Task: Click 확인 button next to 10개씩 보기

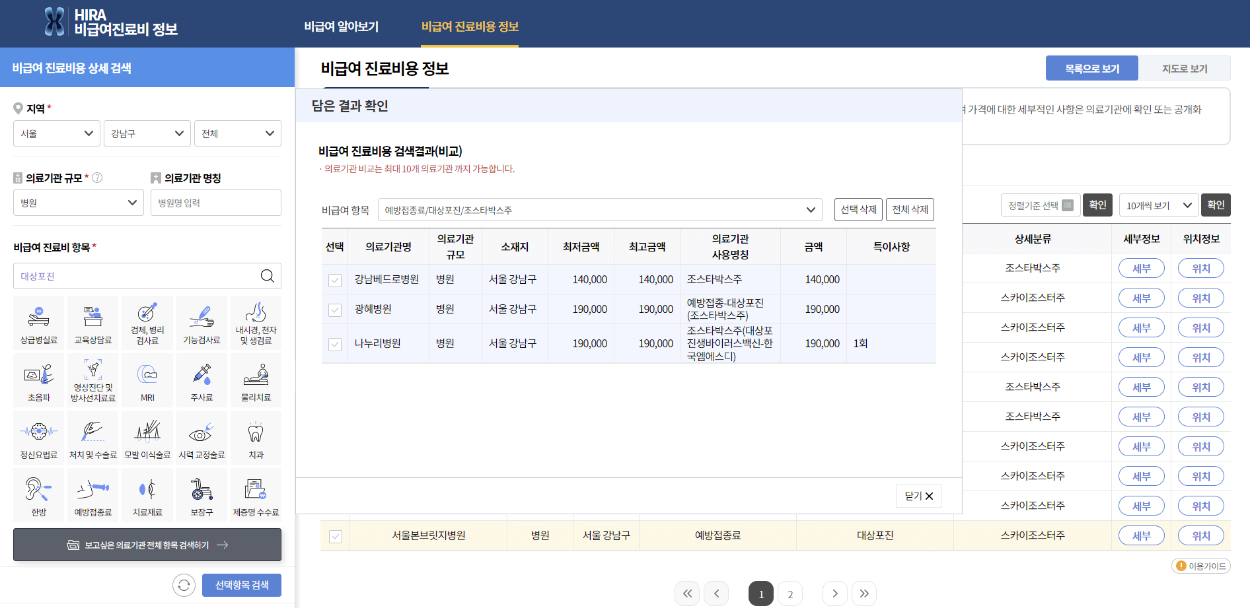Action: tap(1216, 205)
